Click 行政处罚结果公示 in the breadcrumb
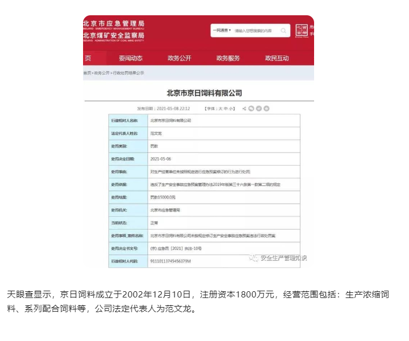This screenshot has height=341, width=409. 128,73
